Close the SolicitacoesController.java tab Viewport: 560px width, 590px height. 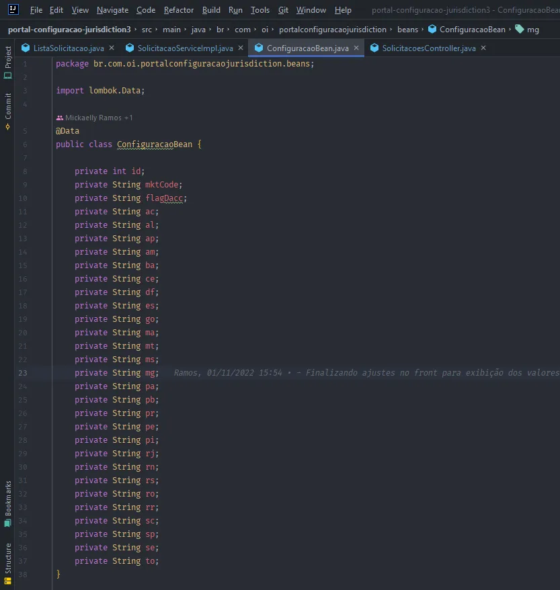(483, 48)
